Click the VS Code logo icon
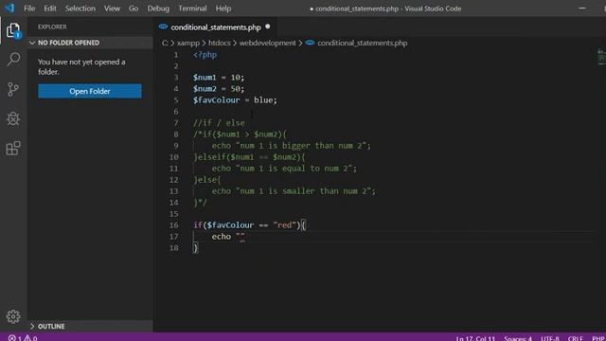Image resolution: width=606 pixels, height=341 pixels. pos(9,9)
